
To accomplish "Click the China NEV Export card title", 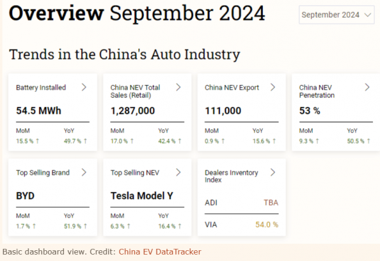I will coord(232,87).
